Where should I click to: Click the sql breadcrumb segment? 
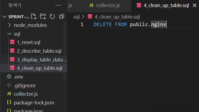click(x=76, y=17)
